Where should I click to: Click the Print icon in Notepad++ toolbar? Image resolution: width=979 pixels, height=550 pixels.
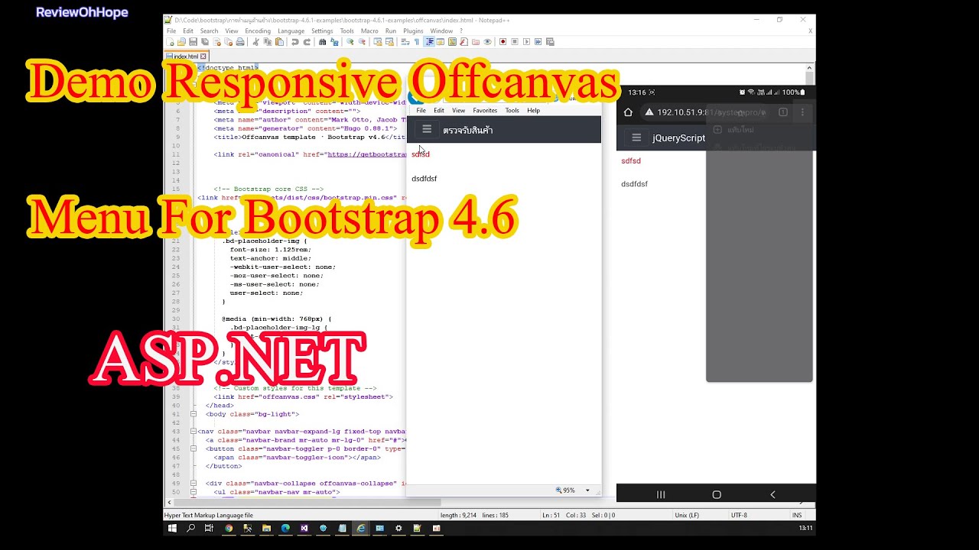240,41
